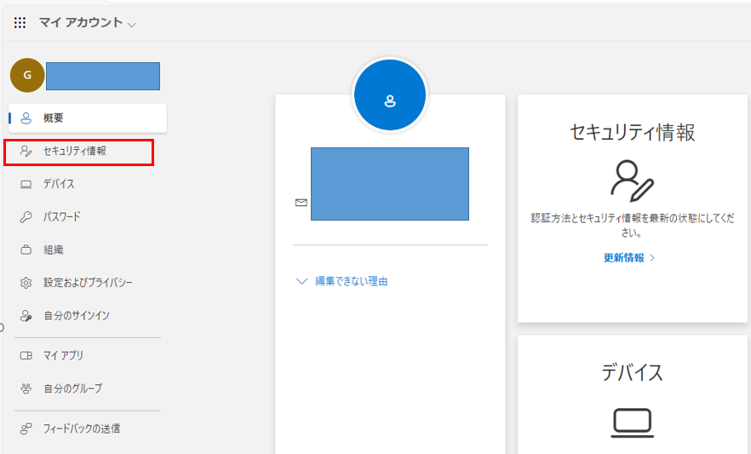Expand the 編集できない理由 section
Viewport: 751px width, 454px height.
click(342, 281)
